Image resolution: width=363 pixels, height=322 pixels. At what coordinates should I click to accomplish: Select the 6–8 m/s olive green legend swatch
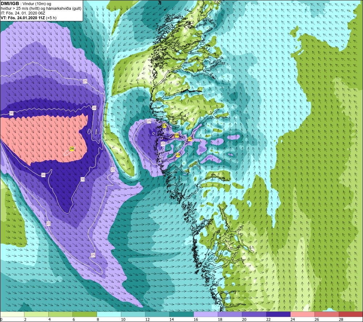point(85,314)
